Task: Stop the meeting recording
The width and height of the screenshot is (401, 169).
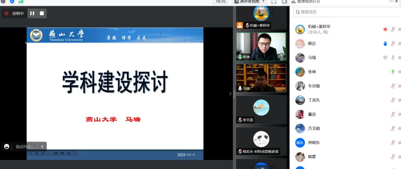Action: [x=42, y=13]
